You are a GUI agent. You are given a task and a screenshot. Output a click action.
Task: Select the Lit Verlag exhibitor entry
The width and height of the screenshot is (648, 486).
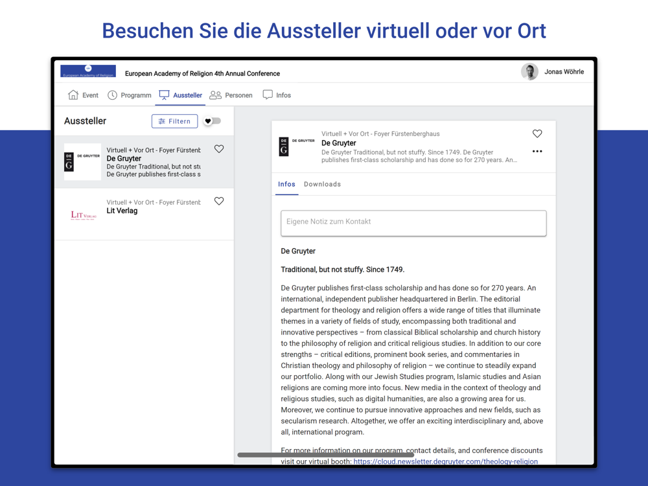(145, 214)
